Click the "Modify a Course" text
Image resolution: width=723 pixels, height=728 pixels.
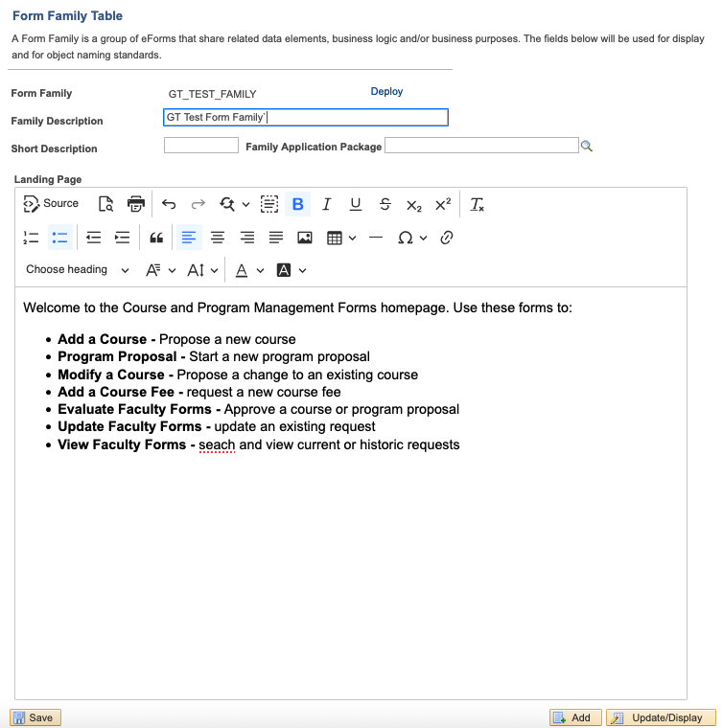(111, 375)
